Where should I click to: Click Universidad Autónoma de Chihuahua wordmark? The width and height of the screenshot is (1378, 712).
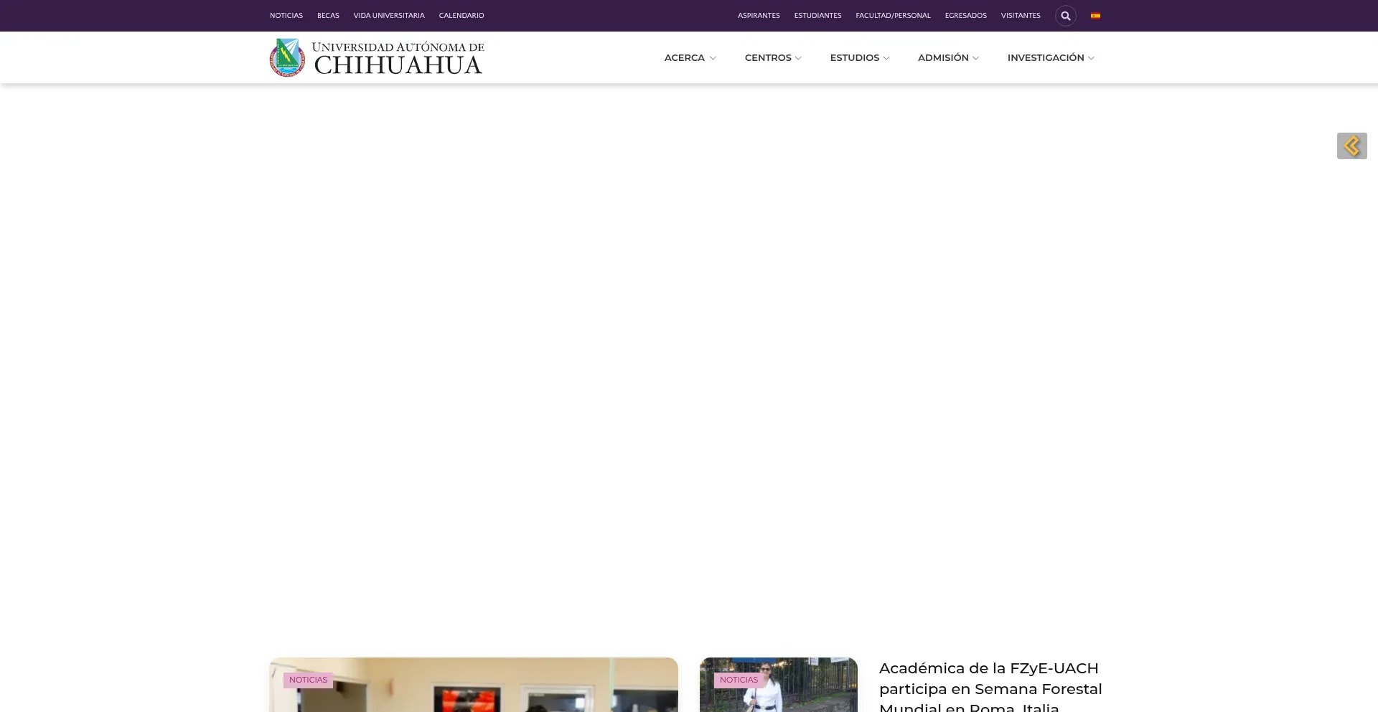pyautogui.click(x=398, y=58)
